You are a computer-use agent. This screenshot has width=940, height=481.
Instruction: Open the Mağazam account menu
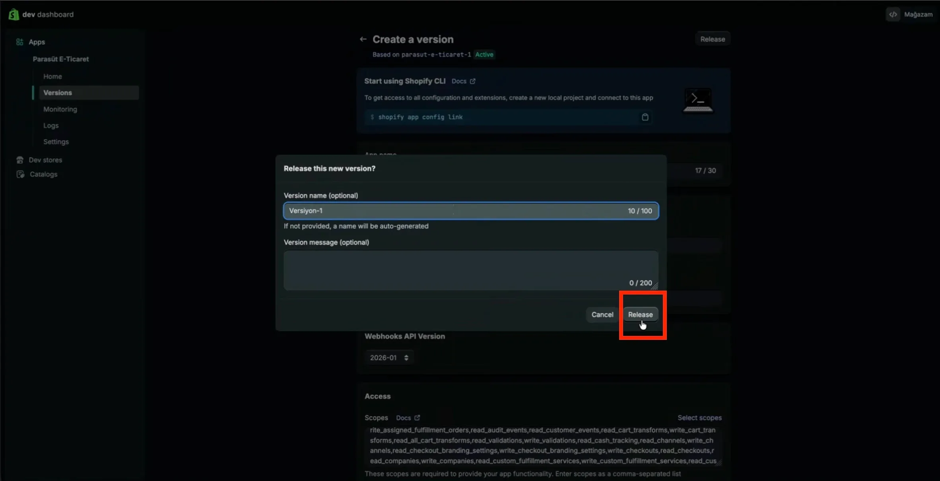(x=918, y=14)
